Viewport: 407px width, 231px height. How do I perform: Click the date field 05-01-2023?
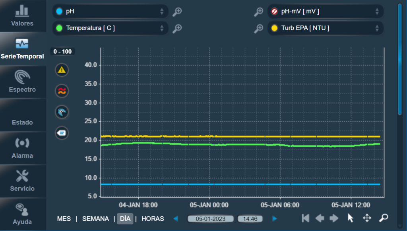[211, 219]
